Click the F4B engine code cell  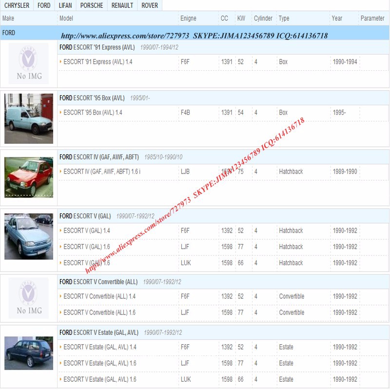[185, 113]
